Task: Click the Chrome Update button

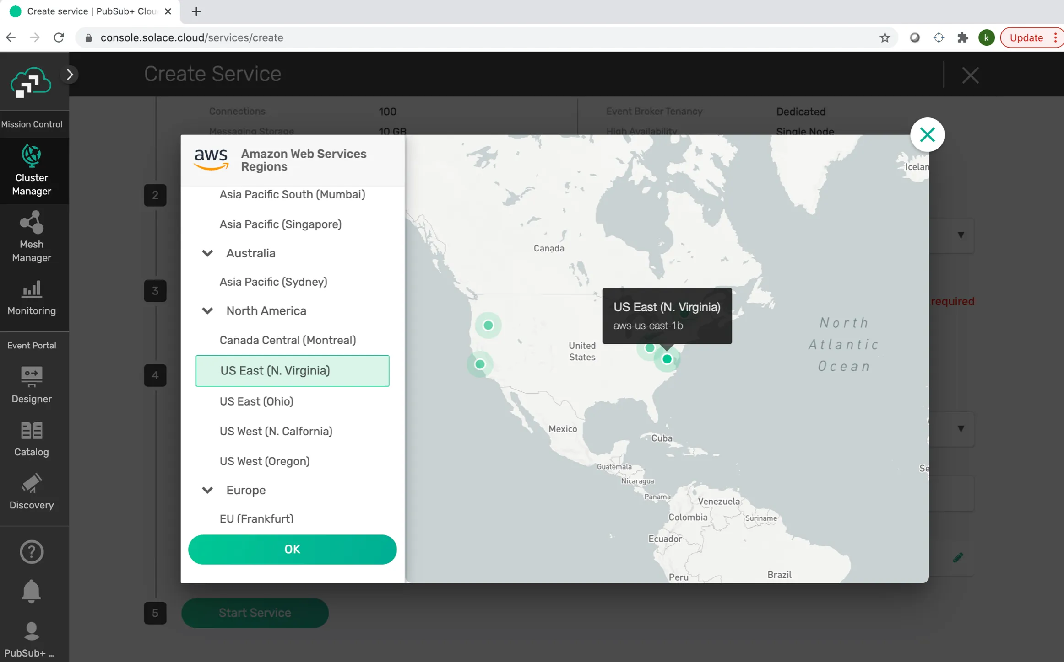Action: point(1026,37)
